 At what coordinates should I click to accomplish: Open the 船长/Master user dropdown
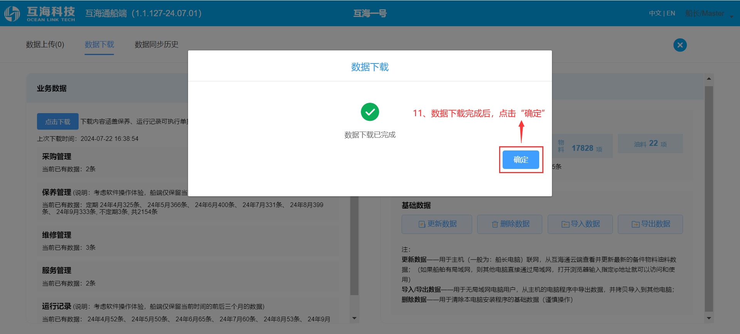(709, 13)
